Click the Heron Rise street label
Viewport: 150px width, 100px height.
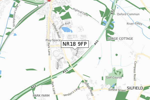(x=64, y=25)
